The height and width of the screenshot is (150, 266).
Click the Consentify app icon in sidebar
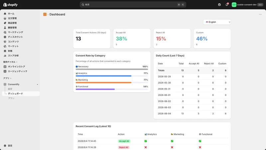[x=5, y=84]
